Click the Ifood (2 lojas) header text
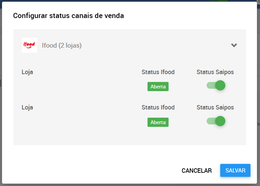 (62, 45)
